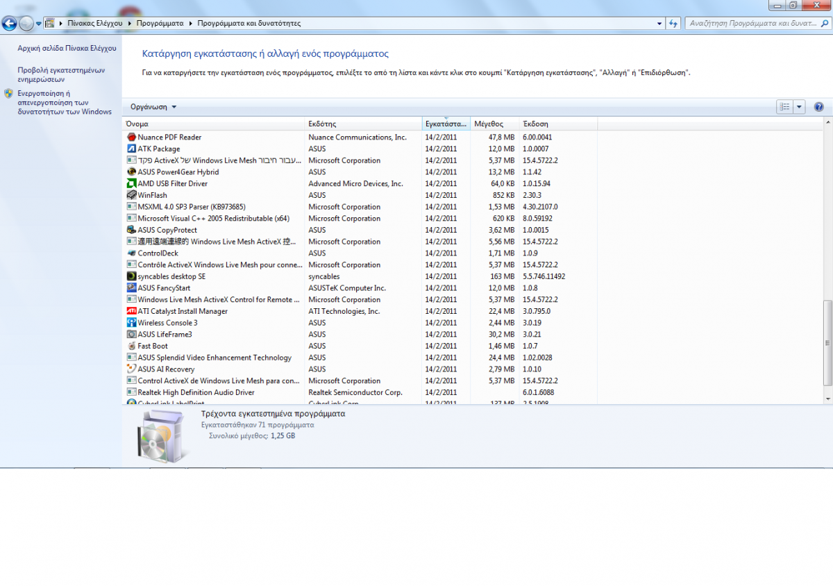The width and height of the screenshot is (833, 586).
Task: Sort by the Εκδότης column header
Action: pos(364,124)
